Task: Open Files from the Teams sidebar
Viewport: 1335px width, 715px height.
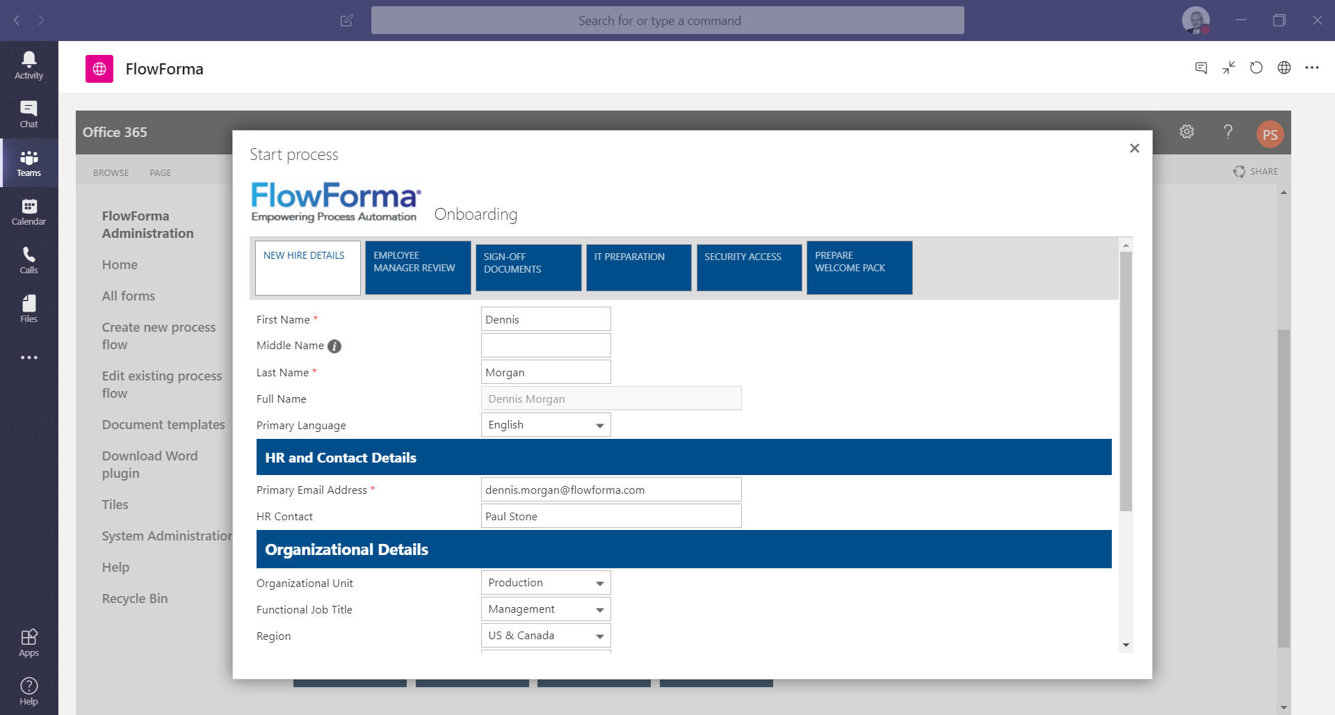Action: click(29, 308)
